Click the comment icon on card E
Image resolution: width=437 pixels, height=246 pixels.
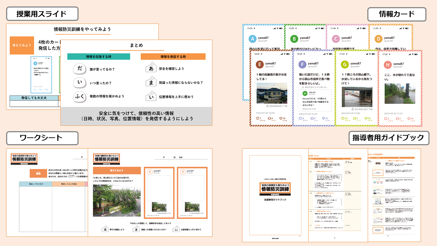tap(258, 119)
